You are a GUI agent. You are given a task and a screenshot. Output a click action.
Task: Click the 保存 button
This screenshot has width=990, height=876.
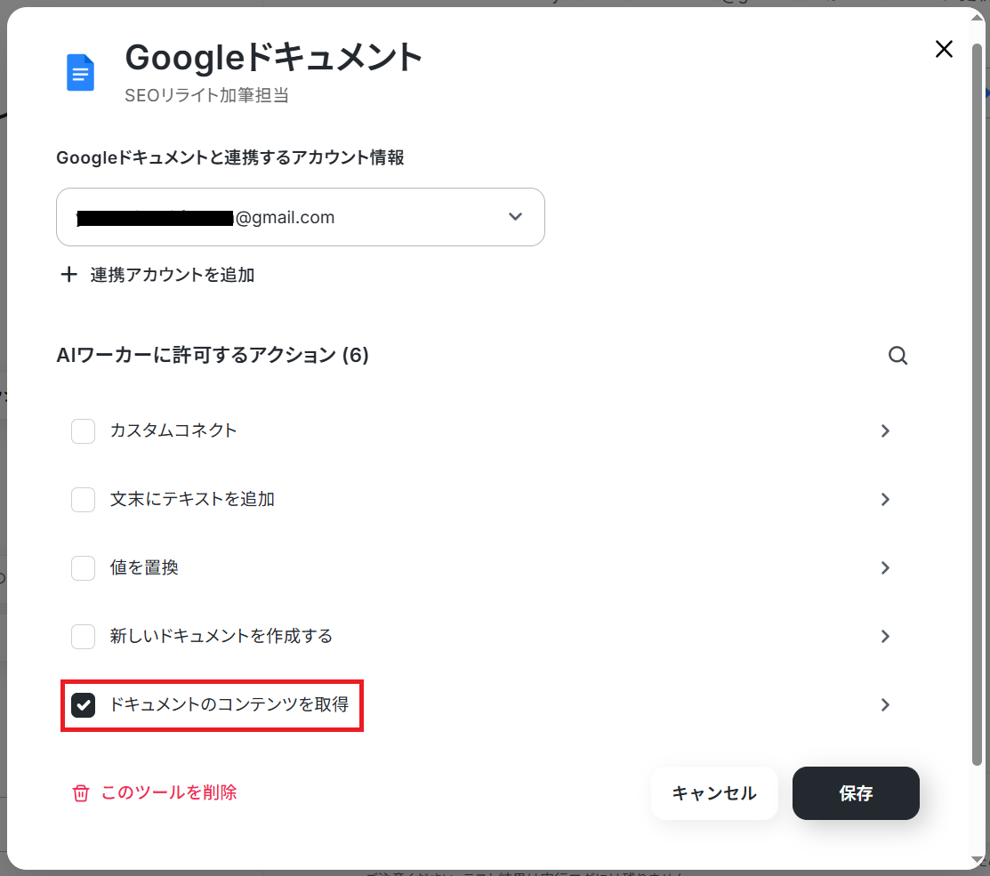[856, 793]
